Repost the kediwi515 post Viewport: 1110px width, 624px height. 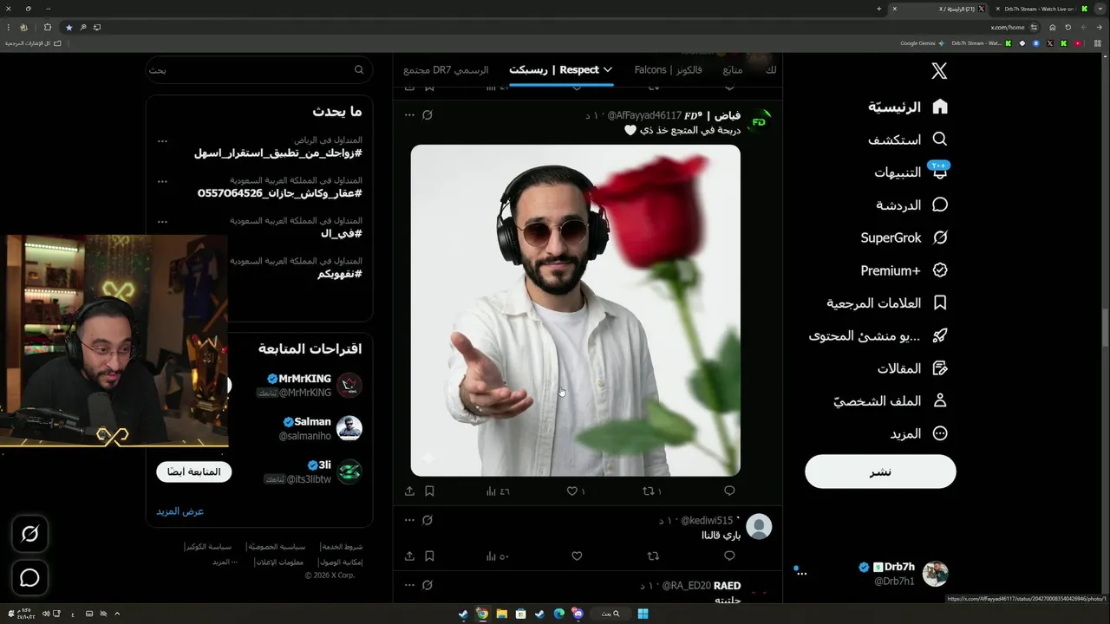click(654, 556)
